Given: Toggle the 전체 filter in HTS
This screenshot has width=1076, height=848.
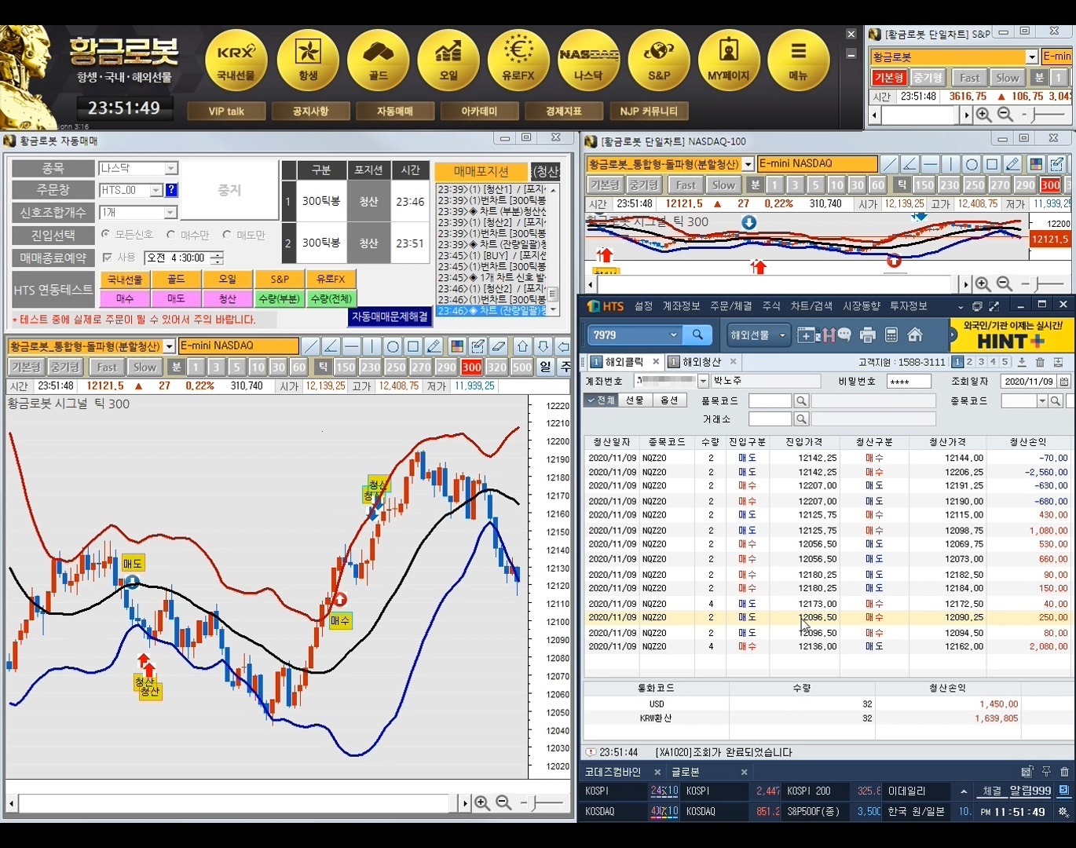Looking at the screenshot, I should point(601,400).
